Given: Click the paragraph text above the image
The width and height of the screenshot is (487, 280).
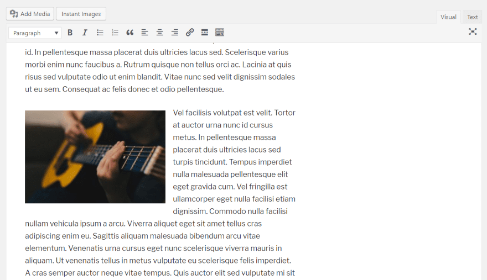Looking at the screenshot, I should pyautogui.click(x=159, y=71).
